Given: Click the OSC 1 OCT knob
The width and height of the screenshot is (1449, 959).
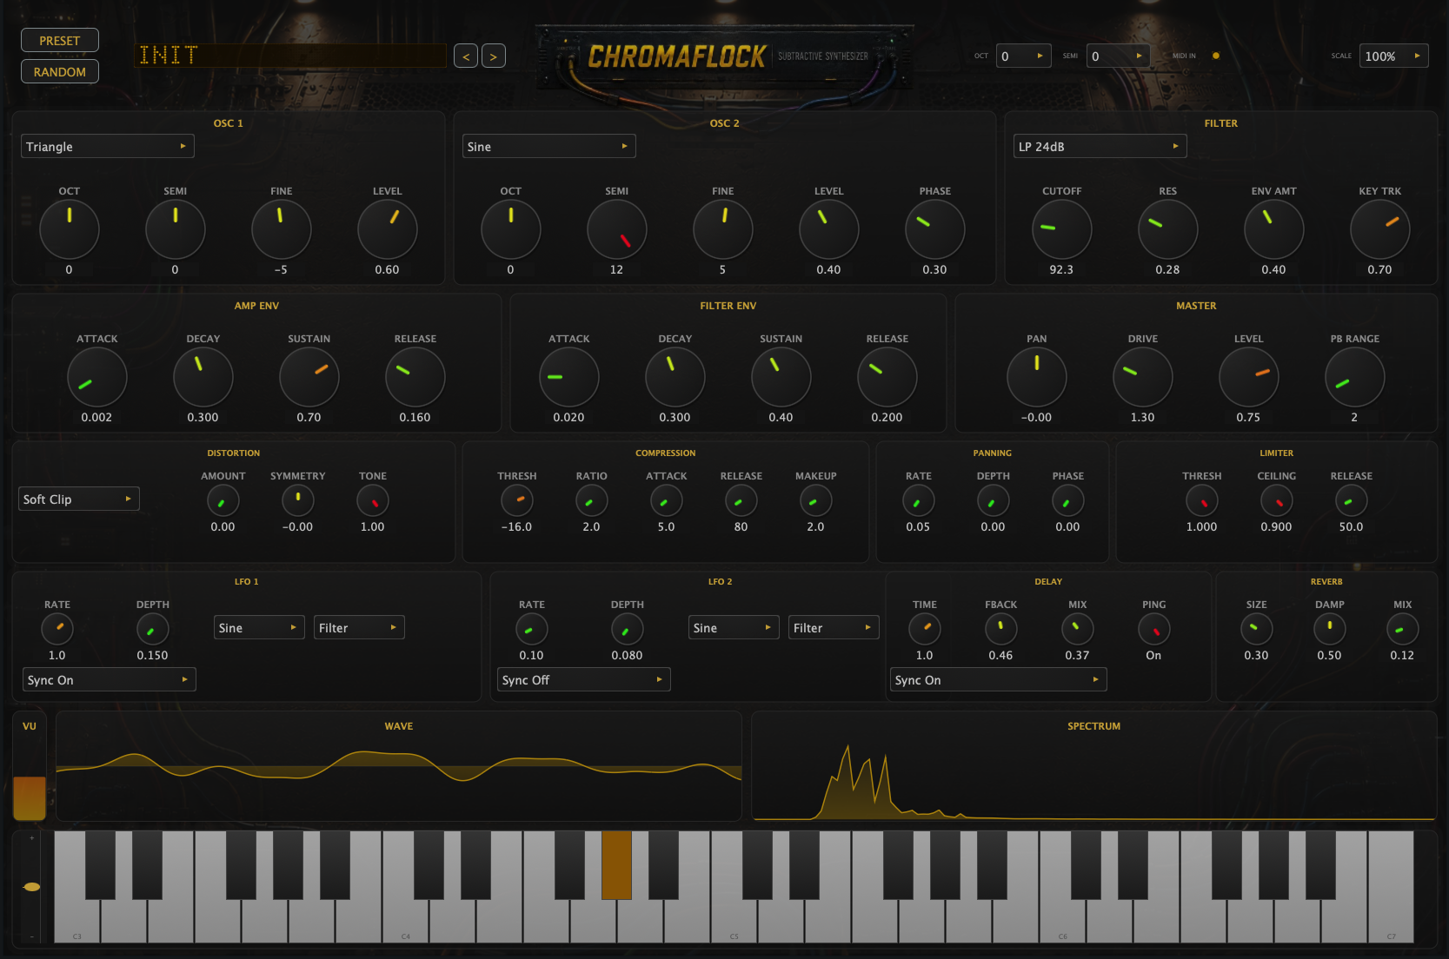Looking at the screenshot, I should click(x=70, y=229).
